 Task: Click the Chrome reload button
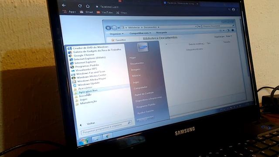click(x=80, y=6)
